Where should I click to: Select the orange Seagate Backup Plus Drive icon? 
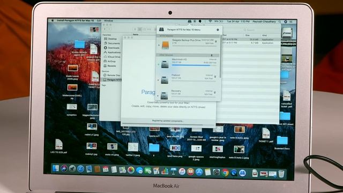coord(166,45)
